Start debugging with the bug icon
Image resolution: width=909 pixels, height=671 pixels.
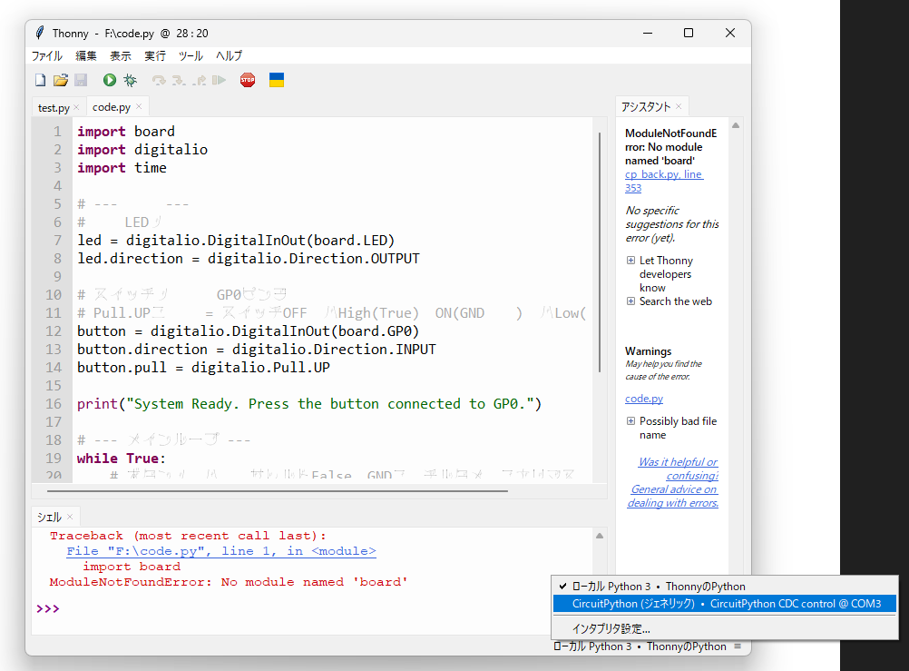131,80
